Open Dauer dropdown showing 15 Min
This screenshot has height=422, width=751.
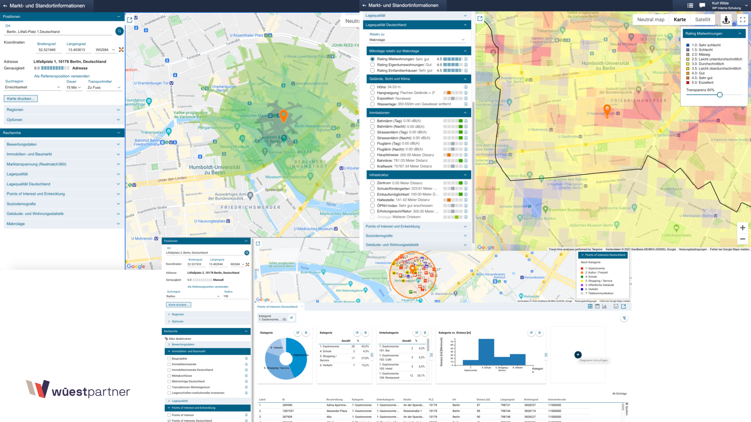pyautogui.click(x=74, y=87)
